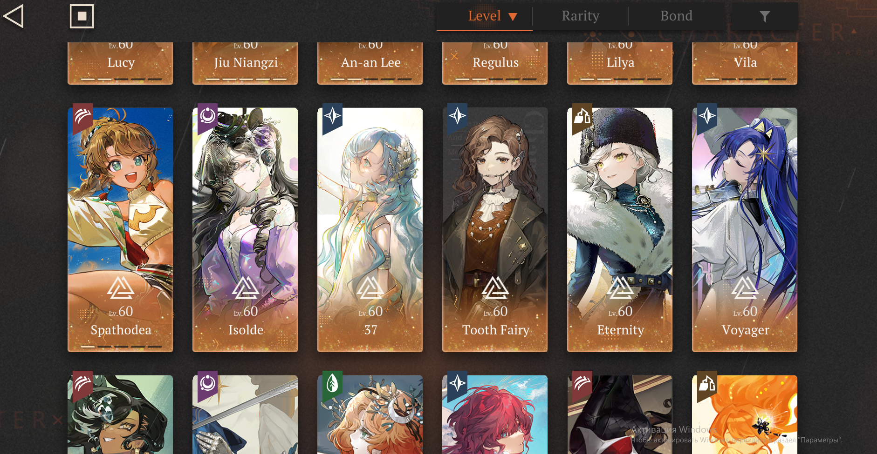
Task: Click Voyager's star afflatus badge icon
Action: click(707, 118)
